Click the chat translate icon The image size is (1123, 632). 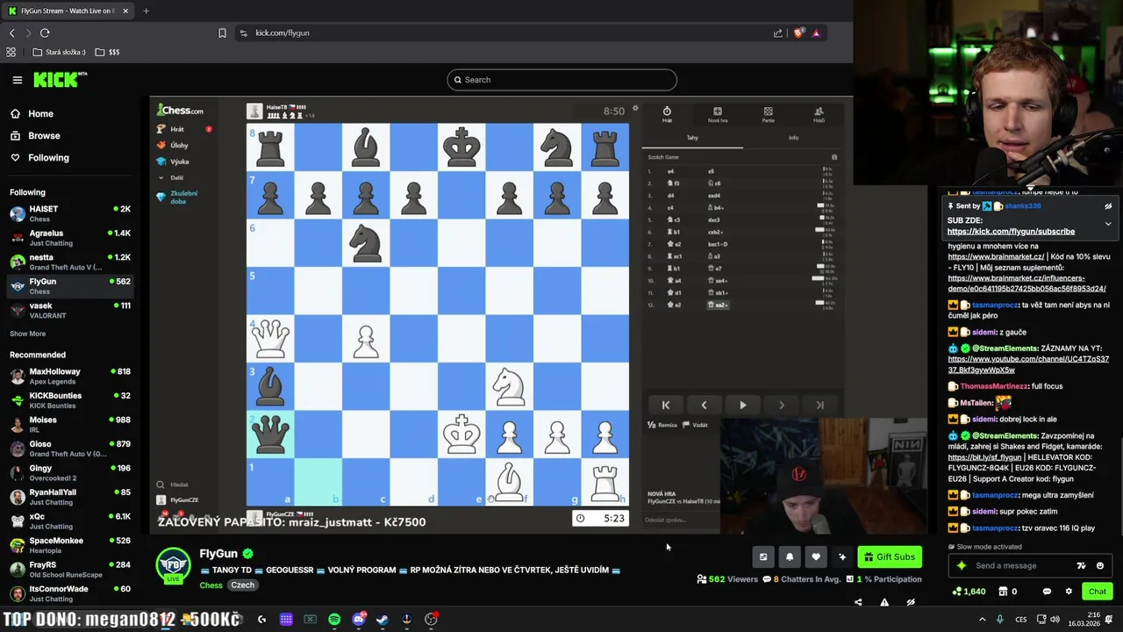click(1081, 565)
